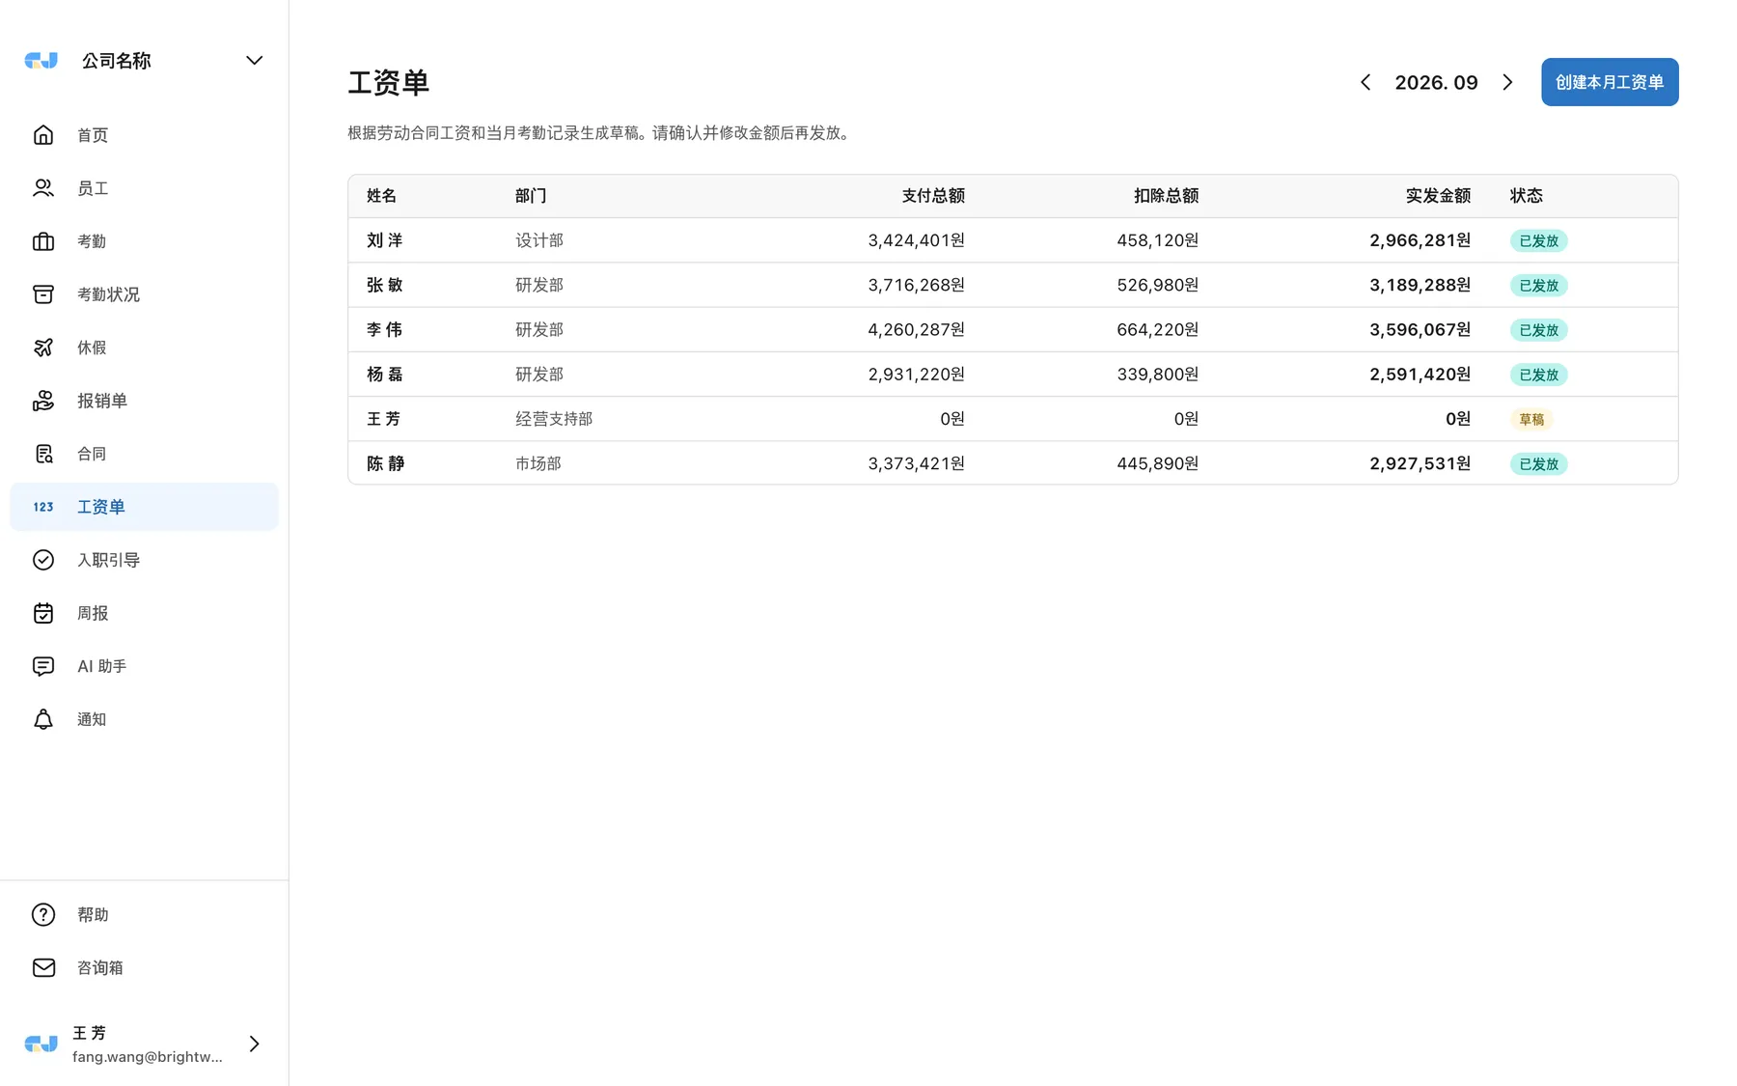Viewport: 1737px width, 1086px height.
Task: Open 王 芳 profile chevron at bottom
Action: coord(254,1044)
